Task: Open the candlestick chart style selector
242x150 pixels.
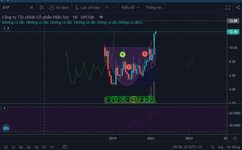Action: click(42, 7)
